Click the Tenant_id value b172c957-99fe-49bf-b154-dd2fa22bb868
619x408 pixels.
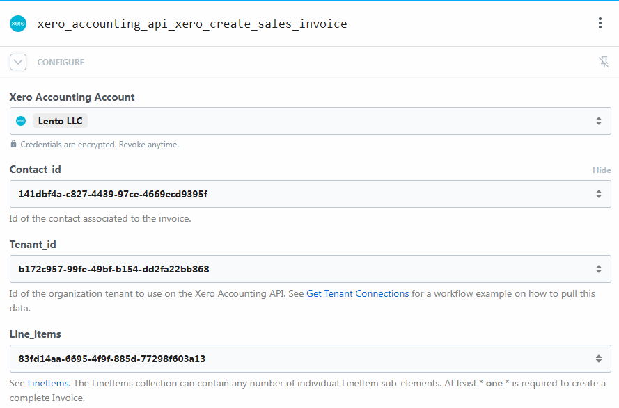coord(113,269)
